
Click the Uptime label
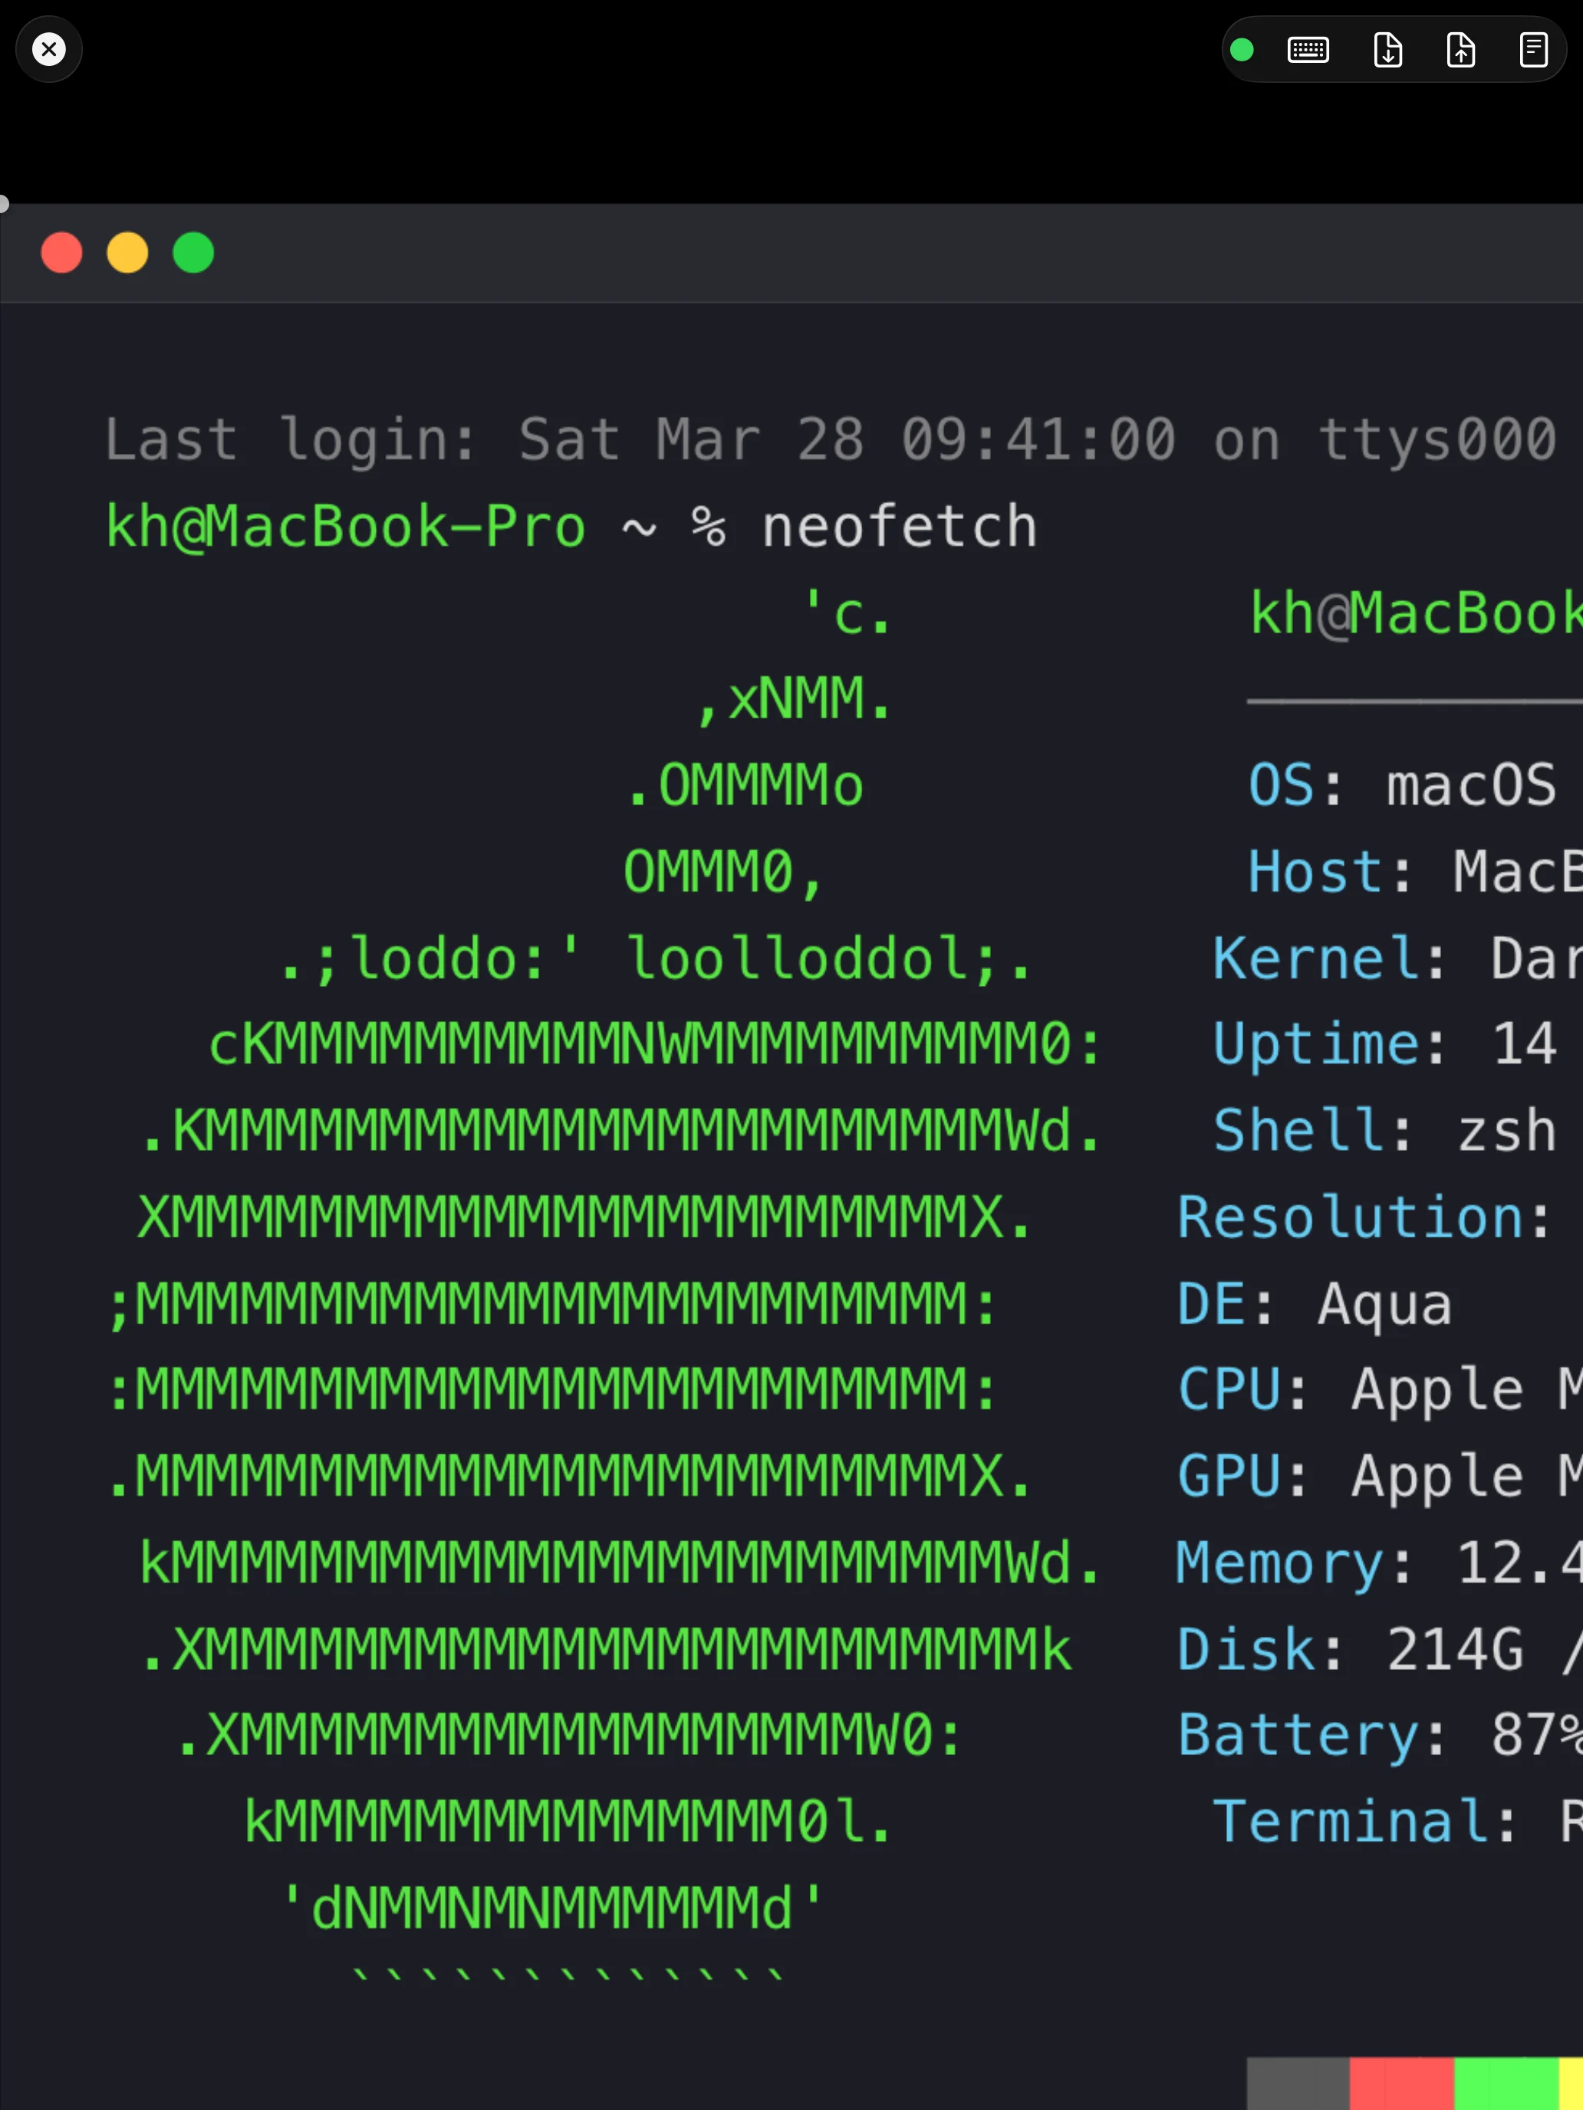click(x=1316, y=1043)
